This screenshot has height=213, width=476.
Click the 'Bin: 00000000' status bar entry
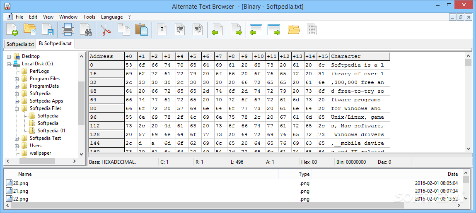point(351,162)
